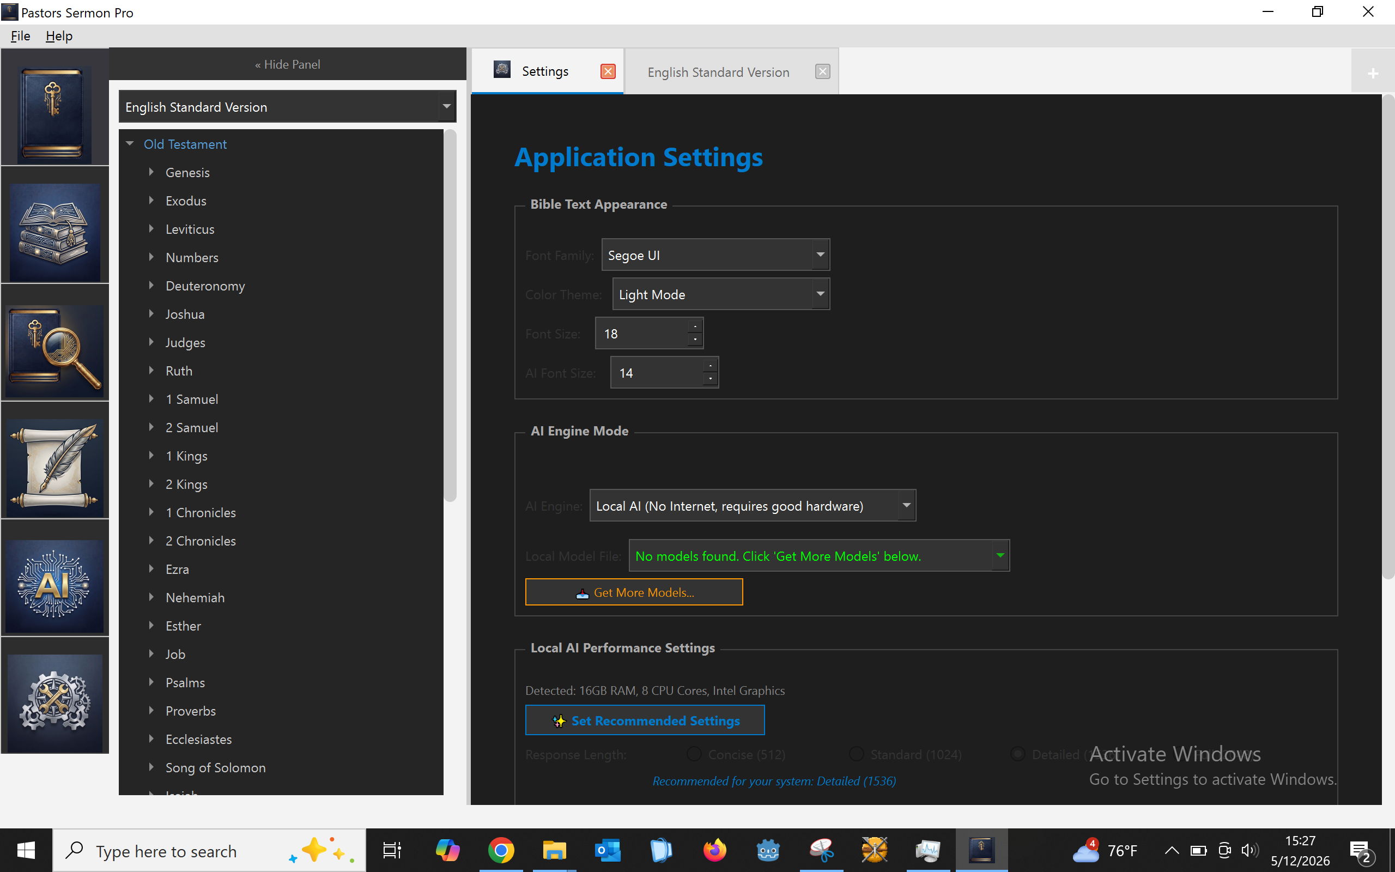Collapse the Old Testament tree node
1395x872 pixels.
[130, 143]
